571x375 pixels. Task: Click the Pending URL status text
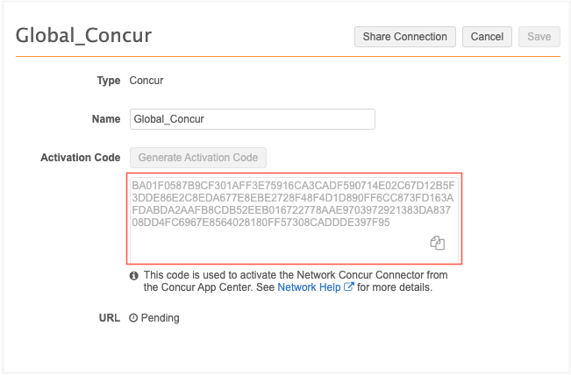(160, 318)
